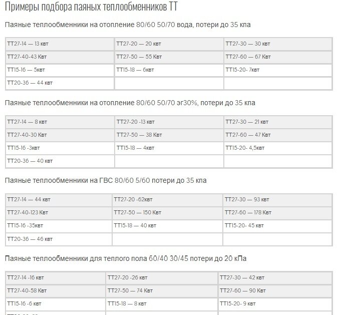Click the 80/60 50/70 вода table heading

[128, 25]
